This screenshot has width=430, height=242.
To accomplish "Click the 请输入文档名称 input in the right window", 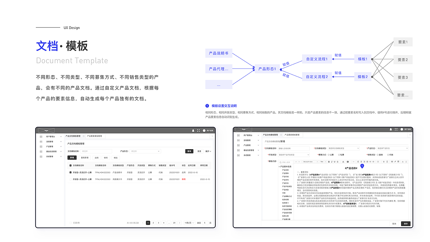I will coord(294,148).
